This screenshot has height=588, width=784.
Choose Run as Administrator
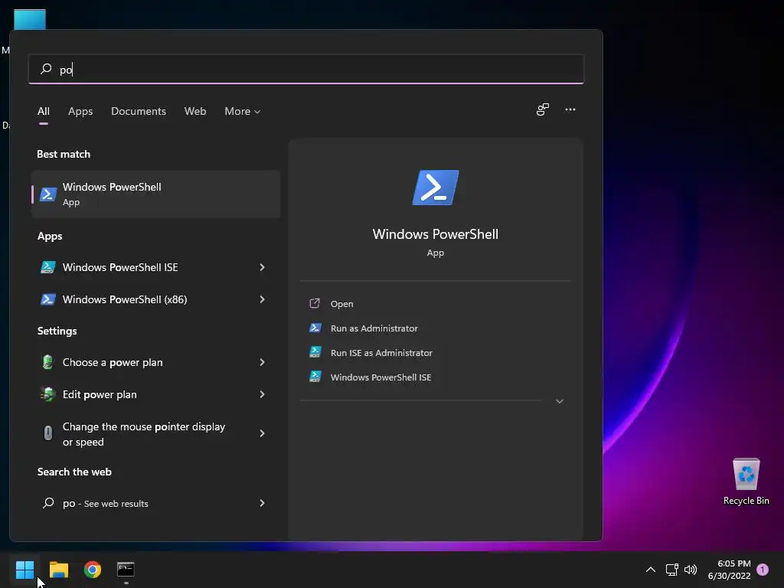[374, 328]
